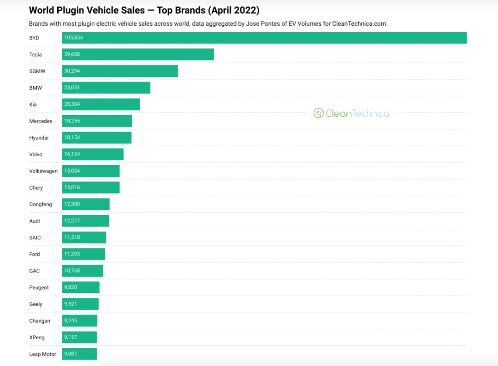Click the Chery bar showing 15,016
This screenshot has width=498, height=366.
[x=91, y=187]
